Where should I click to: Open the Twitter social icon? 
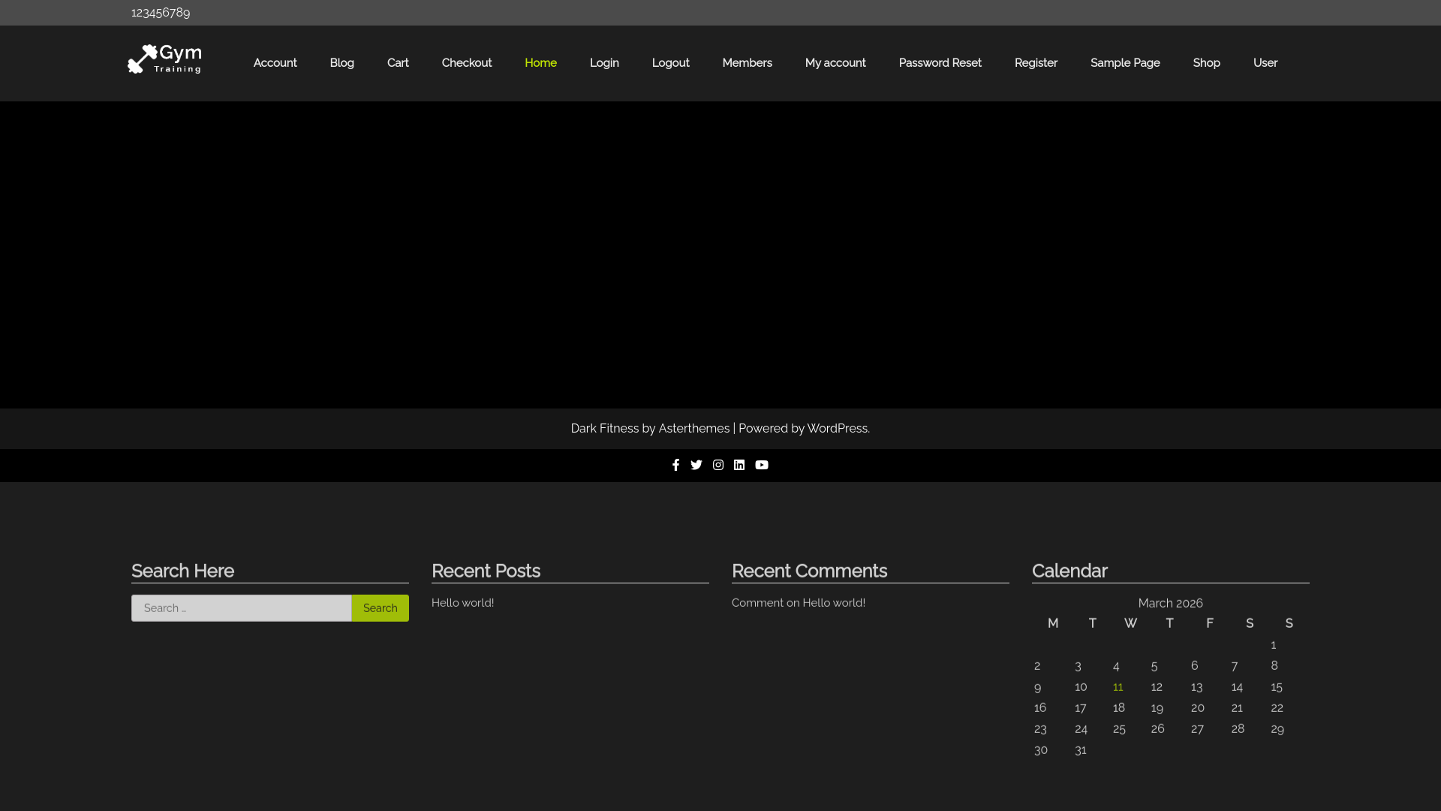point(696,466)
